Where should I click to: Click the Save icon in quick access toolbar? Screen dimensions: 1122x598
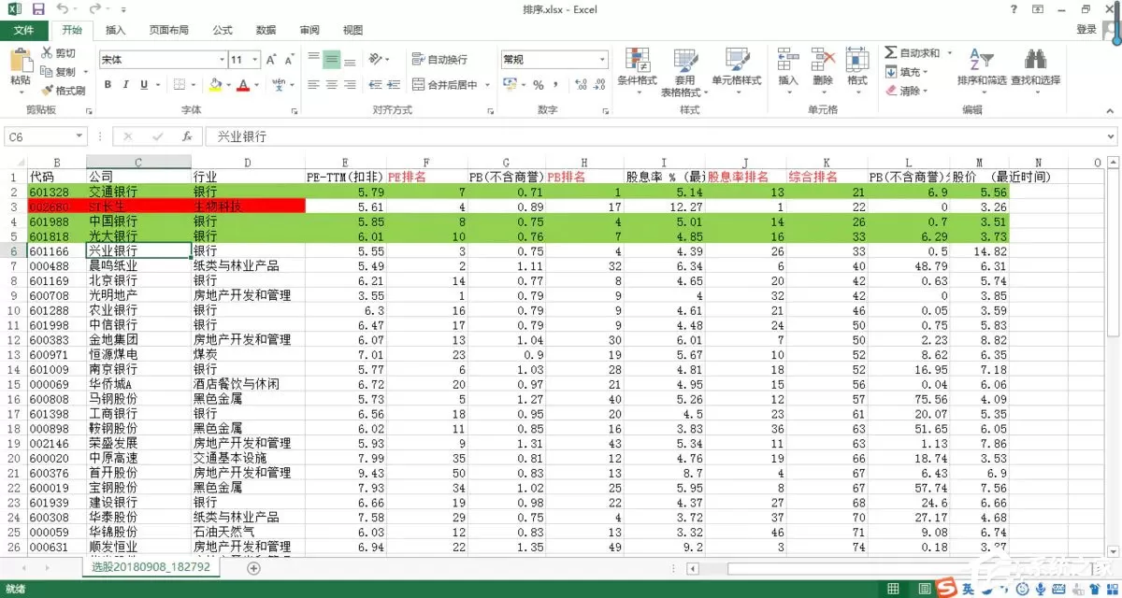(38, 9)
